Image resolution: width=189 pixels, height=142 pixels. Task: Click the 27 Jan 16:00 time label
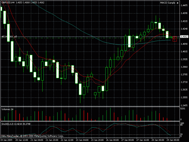(143, 140)
